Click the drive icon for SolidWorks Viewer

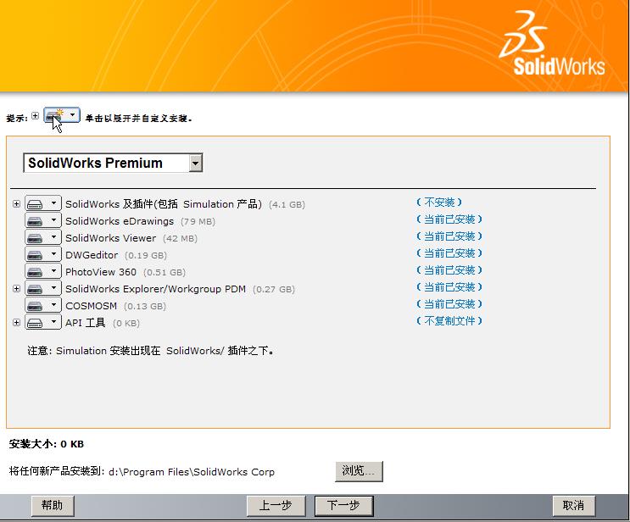click(x=35, y=238)
